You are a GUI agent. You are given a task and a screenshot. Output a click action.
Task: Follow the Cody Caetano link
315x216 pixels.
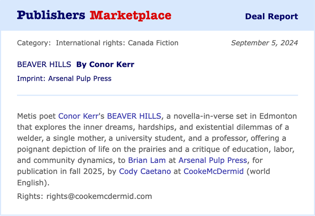click(x=145, y=171)
